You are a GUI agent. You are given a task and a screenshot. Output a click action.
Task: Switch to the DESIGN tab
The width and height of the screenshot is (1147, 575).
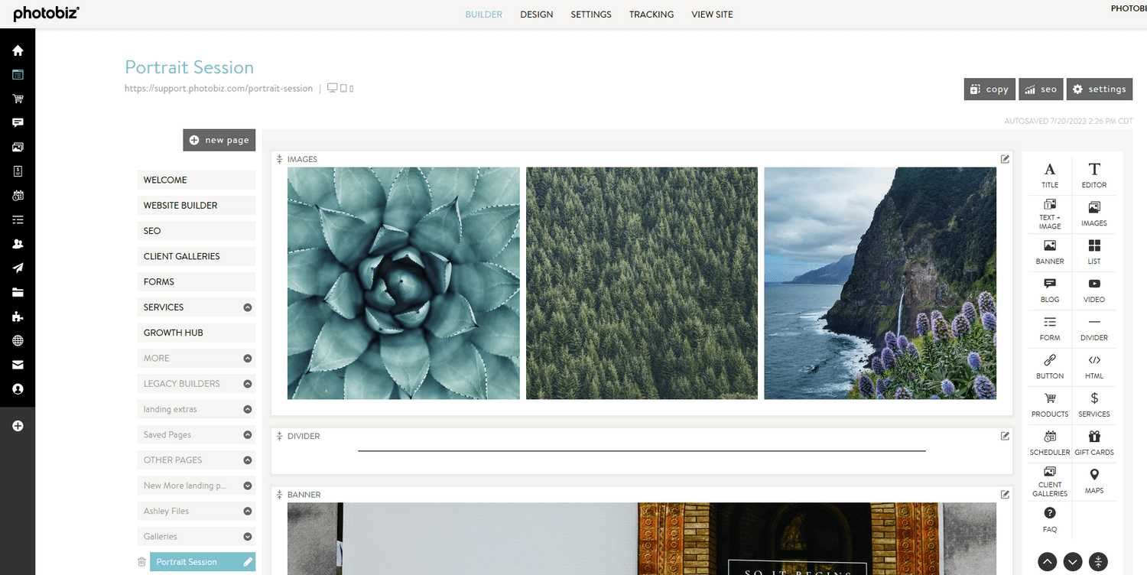(536, 14)
